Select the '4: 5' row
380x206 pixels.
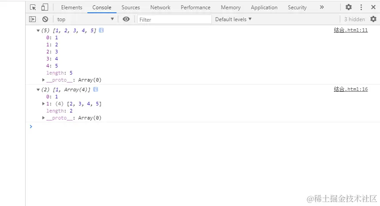[52, 66]
